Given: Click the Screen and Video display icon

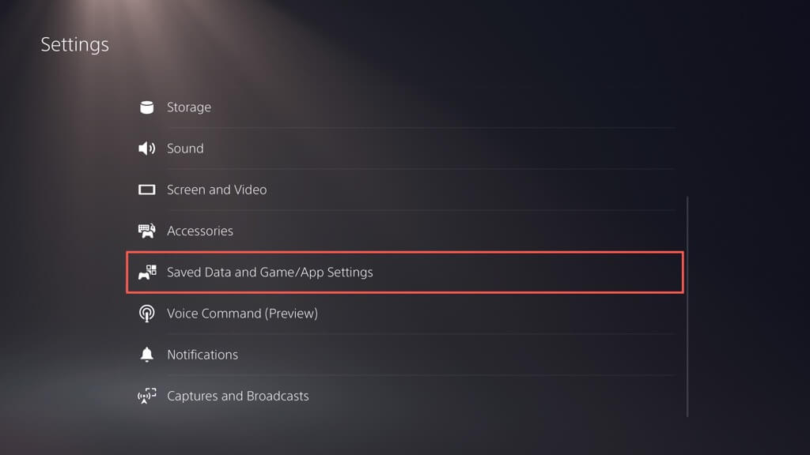Looking at the screenshot, I should (x=146, y=190).
